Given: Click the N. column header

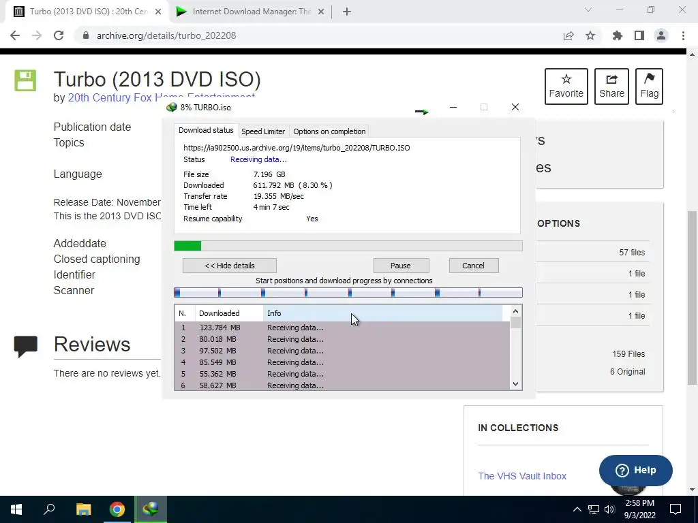Looking at the screenshot, I should pos(185,313).
